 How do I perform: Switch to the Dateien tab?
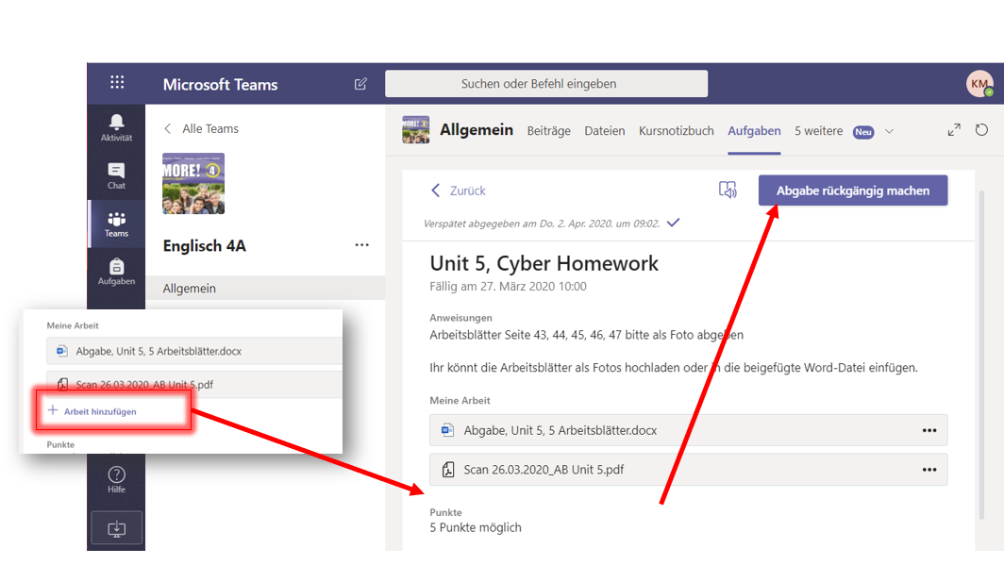pyautogui.click(x=604, y=131)
